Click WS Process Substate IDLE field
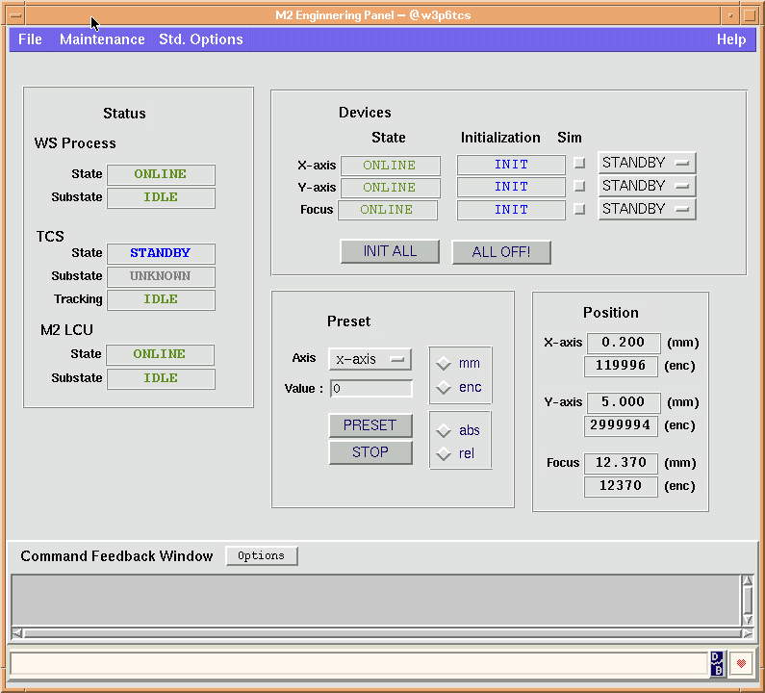Viewport: 765px width, 693px height. pos(161,197)
